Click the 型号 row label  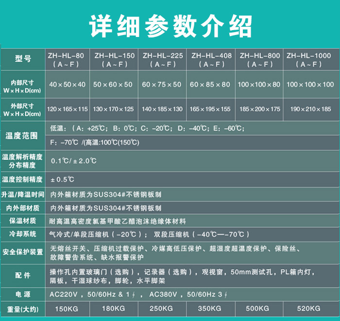(x=23, y=59)
